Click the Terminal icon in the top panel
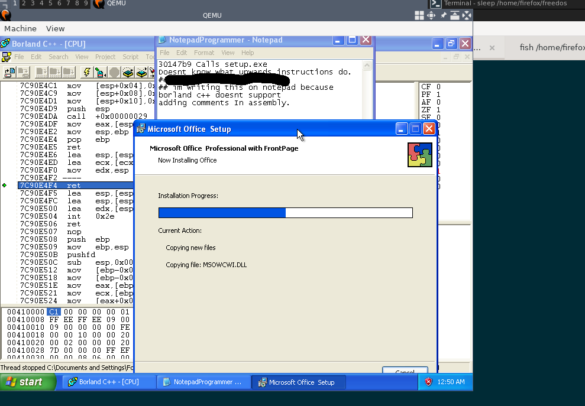Image resolution: width=585 pixels, height=406 pixels. (x=436, y=4)
